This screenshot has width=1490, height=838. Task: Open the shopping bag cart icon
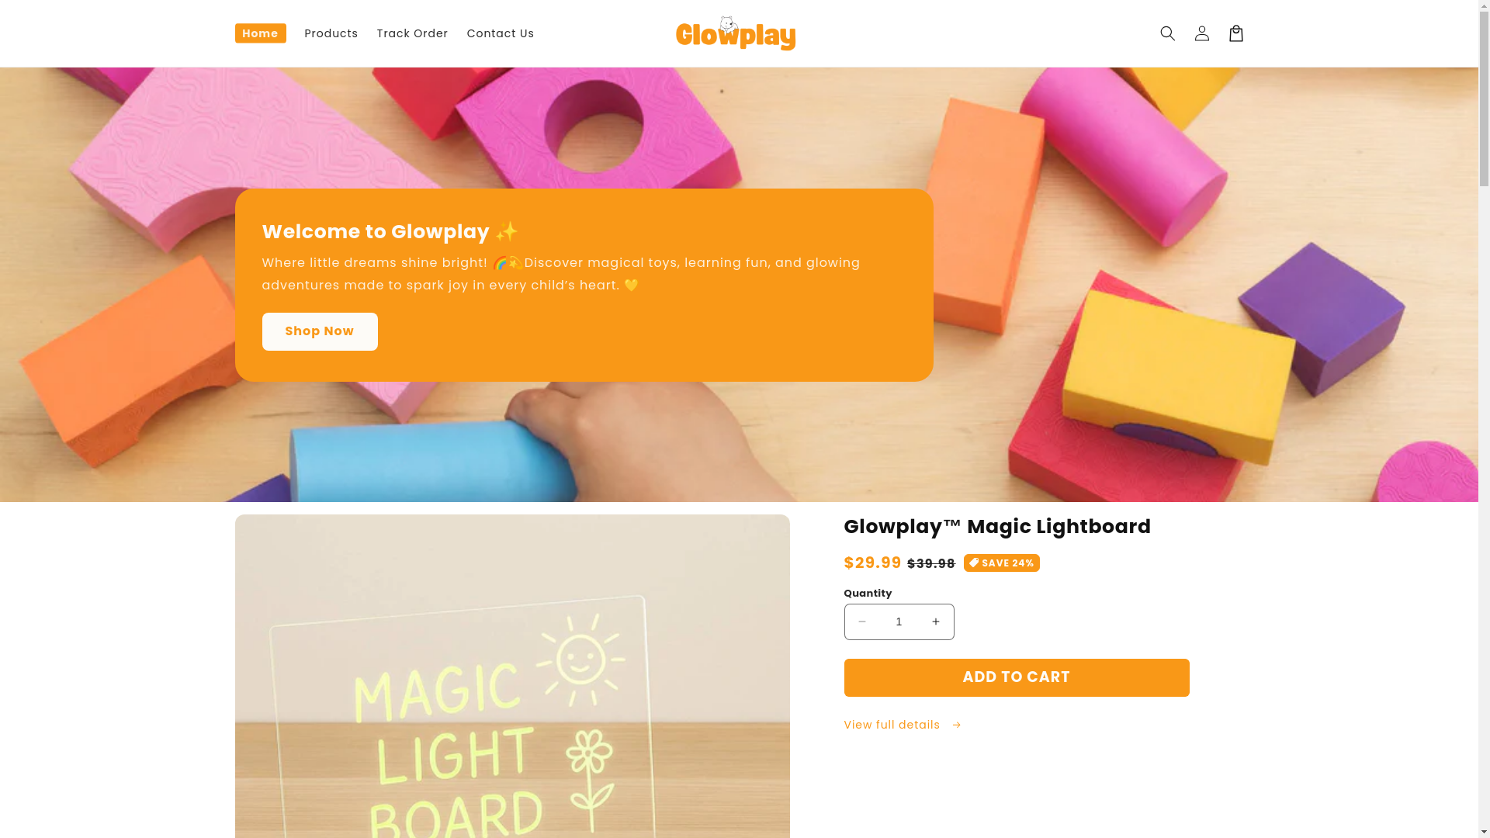click(x=1235, y=33)
